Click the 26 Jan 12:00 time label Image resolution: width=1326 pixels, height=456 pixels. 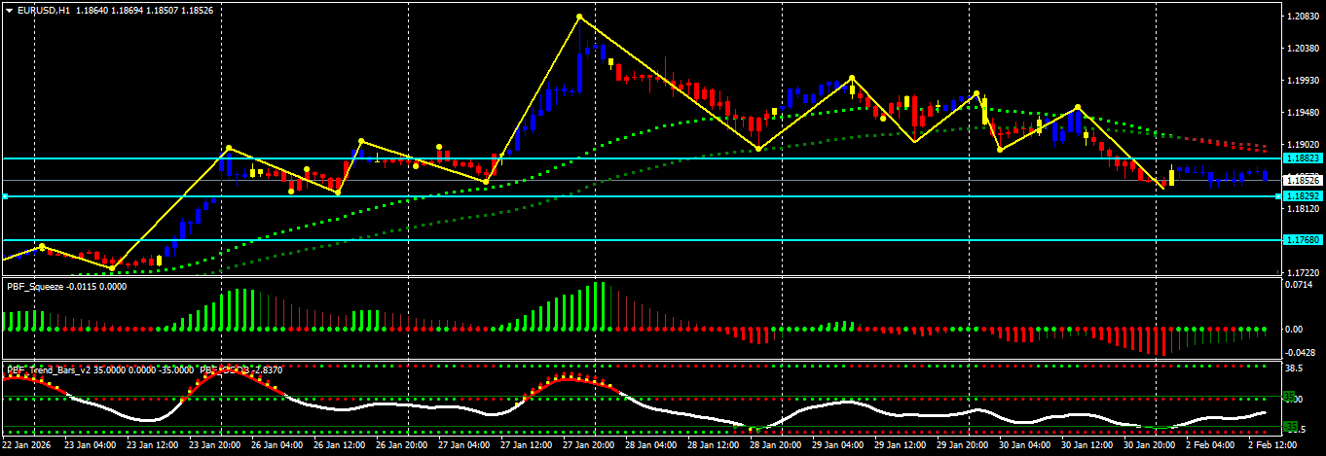(x=339, y=444)
